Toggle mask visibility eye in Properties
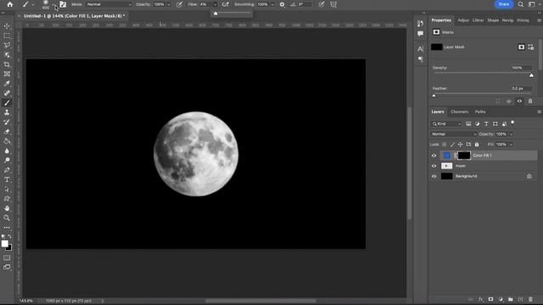Image resolution: width=543 pixels, height=305 pixels. (x=519, y=102)
